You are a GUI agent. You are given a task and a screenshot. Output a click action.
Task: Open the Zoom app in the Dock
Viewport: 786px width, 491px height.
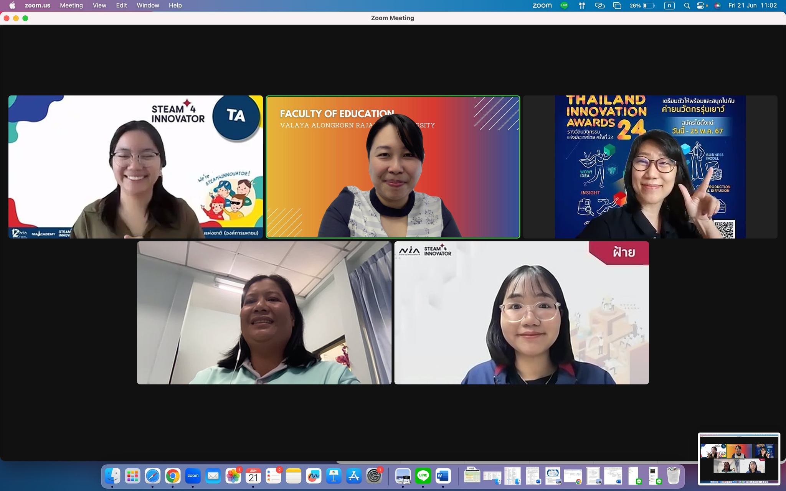(193, 476)
